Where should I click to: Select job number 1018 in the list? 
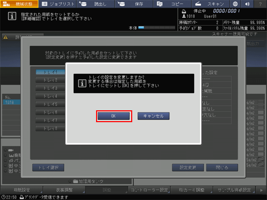coord(11,103)
